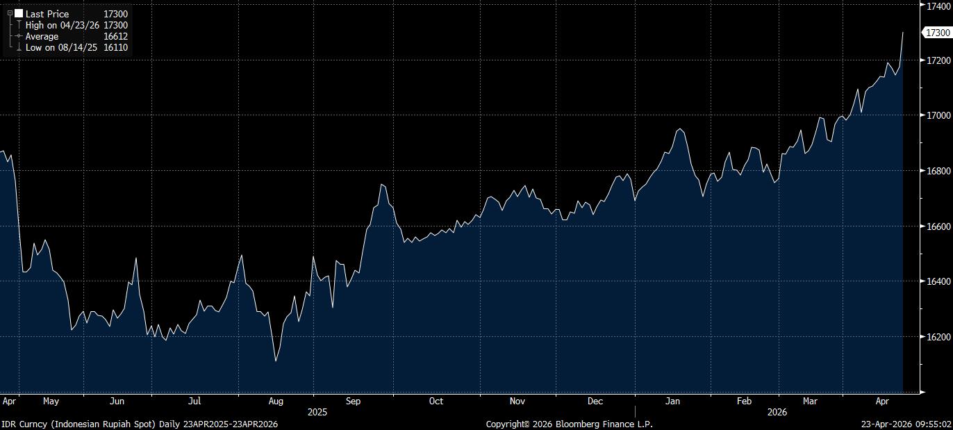Click the white Last Price color swatch

tap(19, 14)
